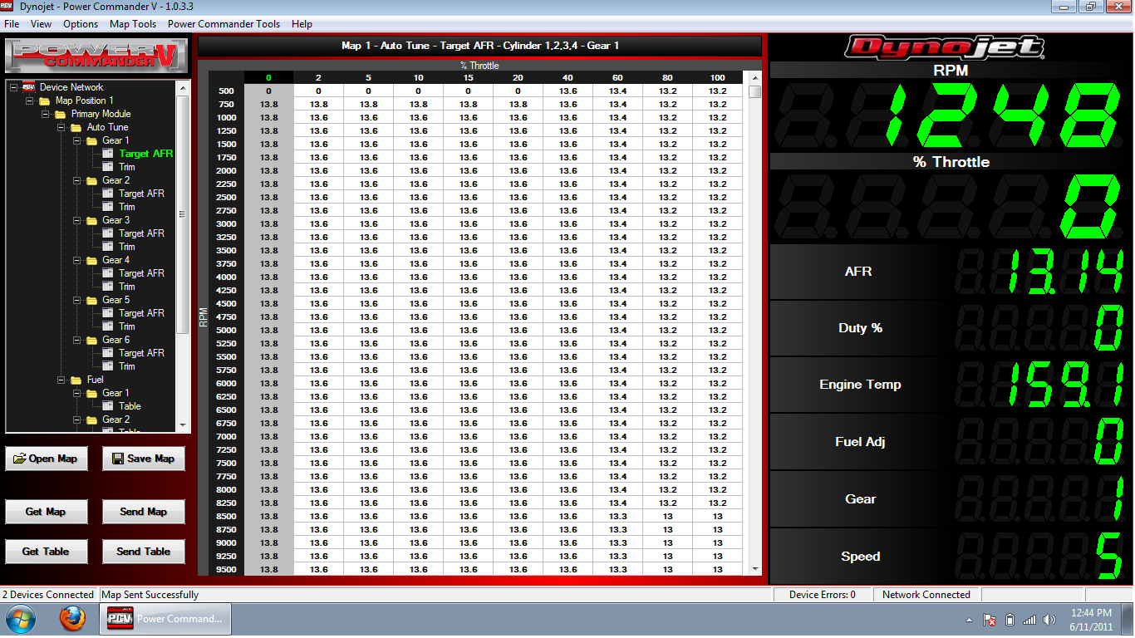Open the View menu

click(x=41, y=24)
